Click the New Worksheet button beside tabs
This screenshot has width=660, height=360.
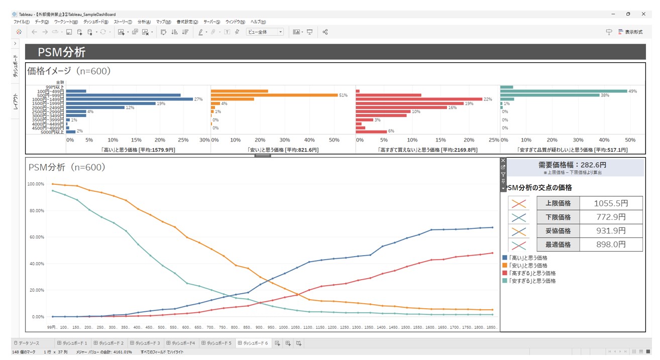pyautogui.click(x=277, y=343)
